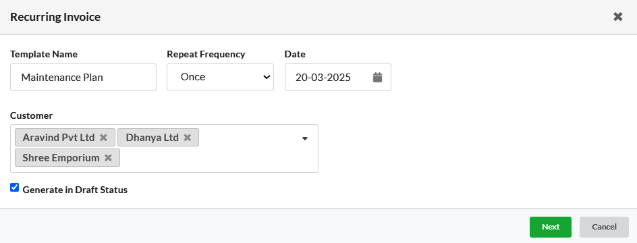Remove Shree Emporium customer tag
Screen dimensions: 637x243
click(x=108, y=158)
